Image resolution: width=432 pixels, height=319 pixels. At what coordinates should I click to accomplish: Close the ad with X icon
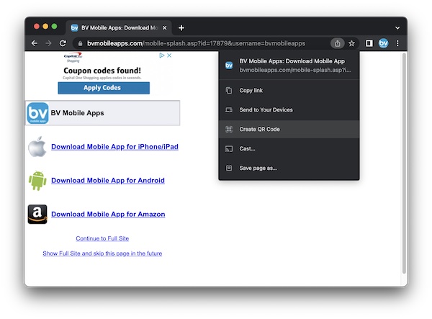[x=169, y=55]
